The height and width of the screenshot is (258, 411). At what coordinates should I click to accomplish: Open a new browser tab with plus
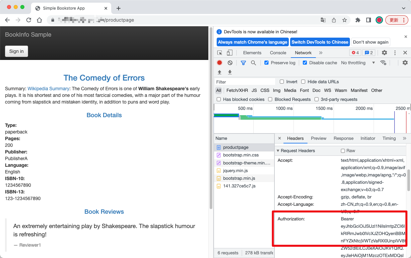point(118,8)
